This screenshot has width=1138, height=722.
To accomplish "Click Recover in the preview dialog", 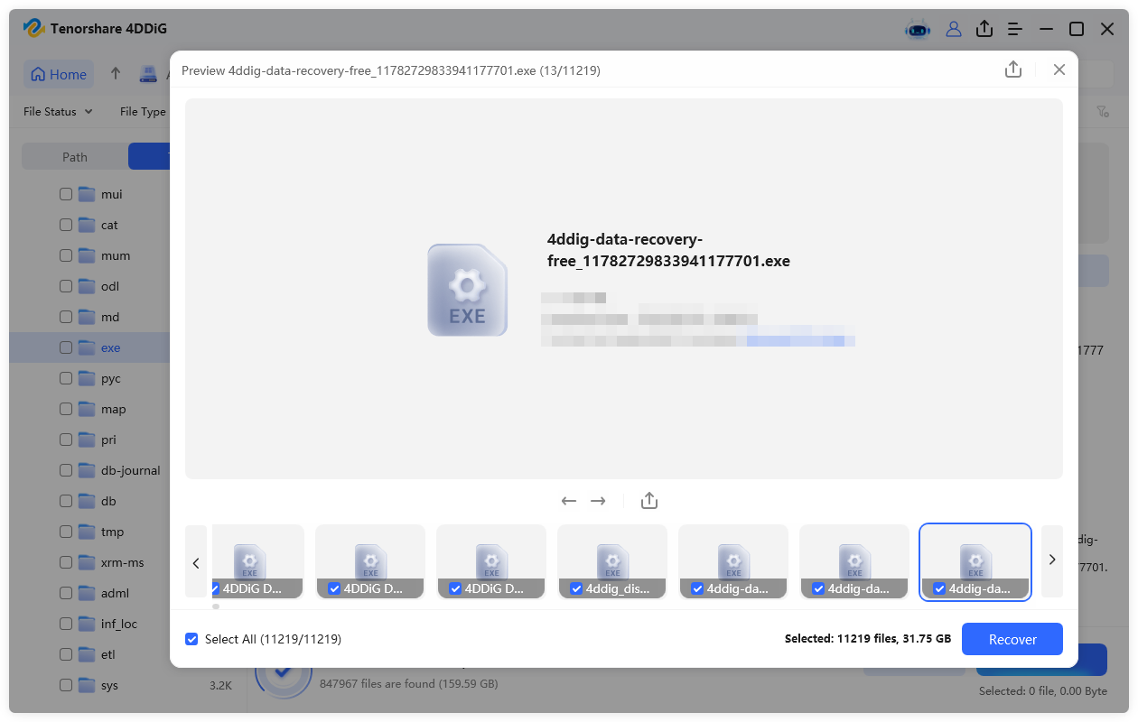I will (1012, 639).
